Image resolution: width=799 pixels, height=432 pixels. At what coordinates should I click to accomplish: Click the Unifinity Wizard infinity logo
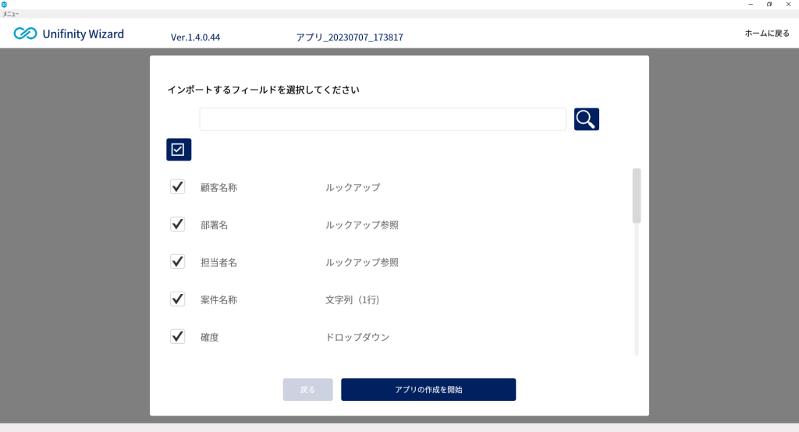point(25,34)
